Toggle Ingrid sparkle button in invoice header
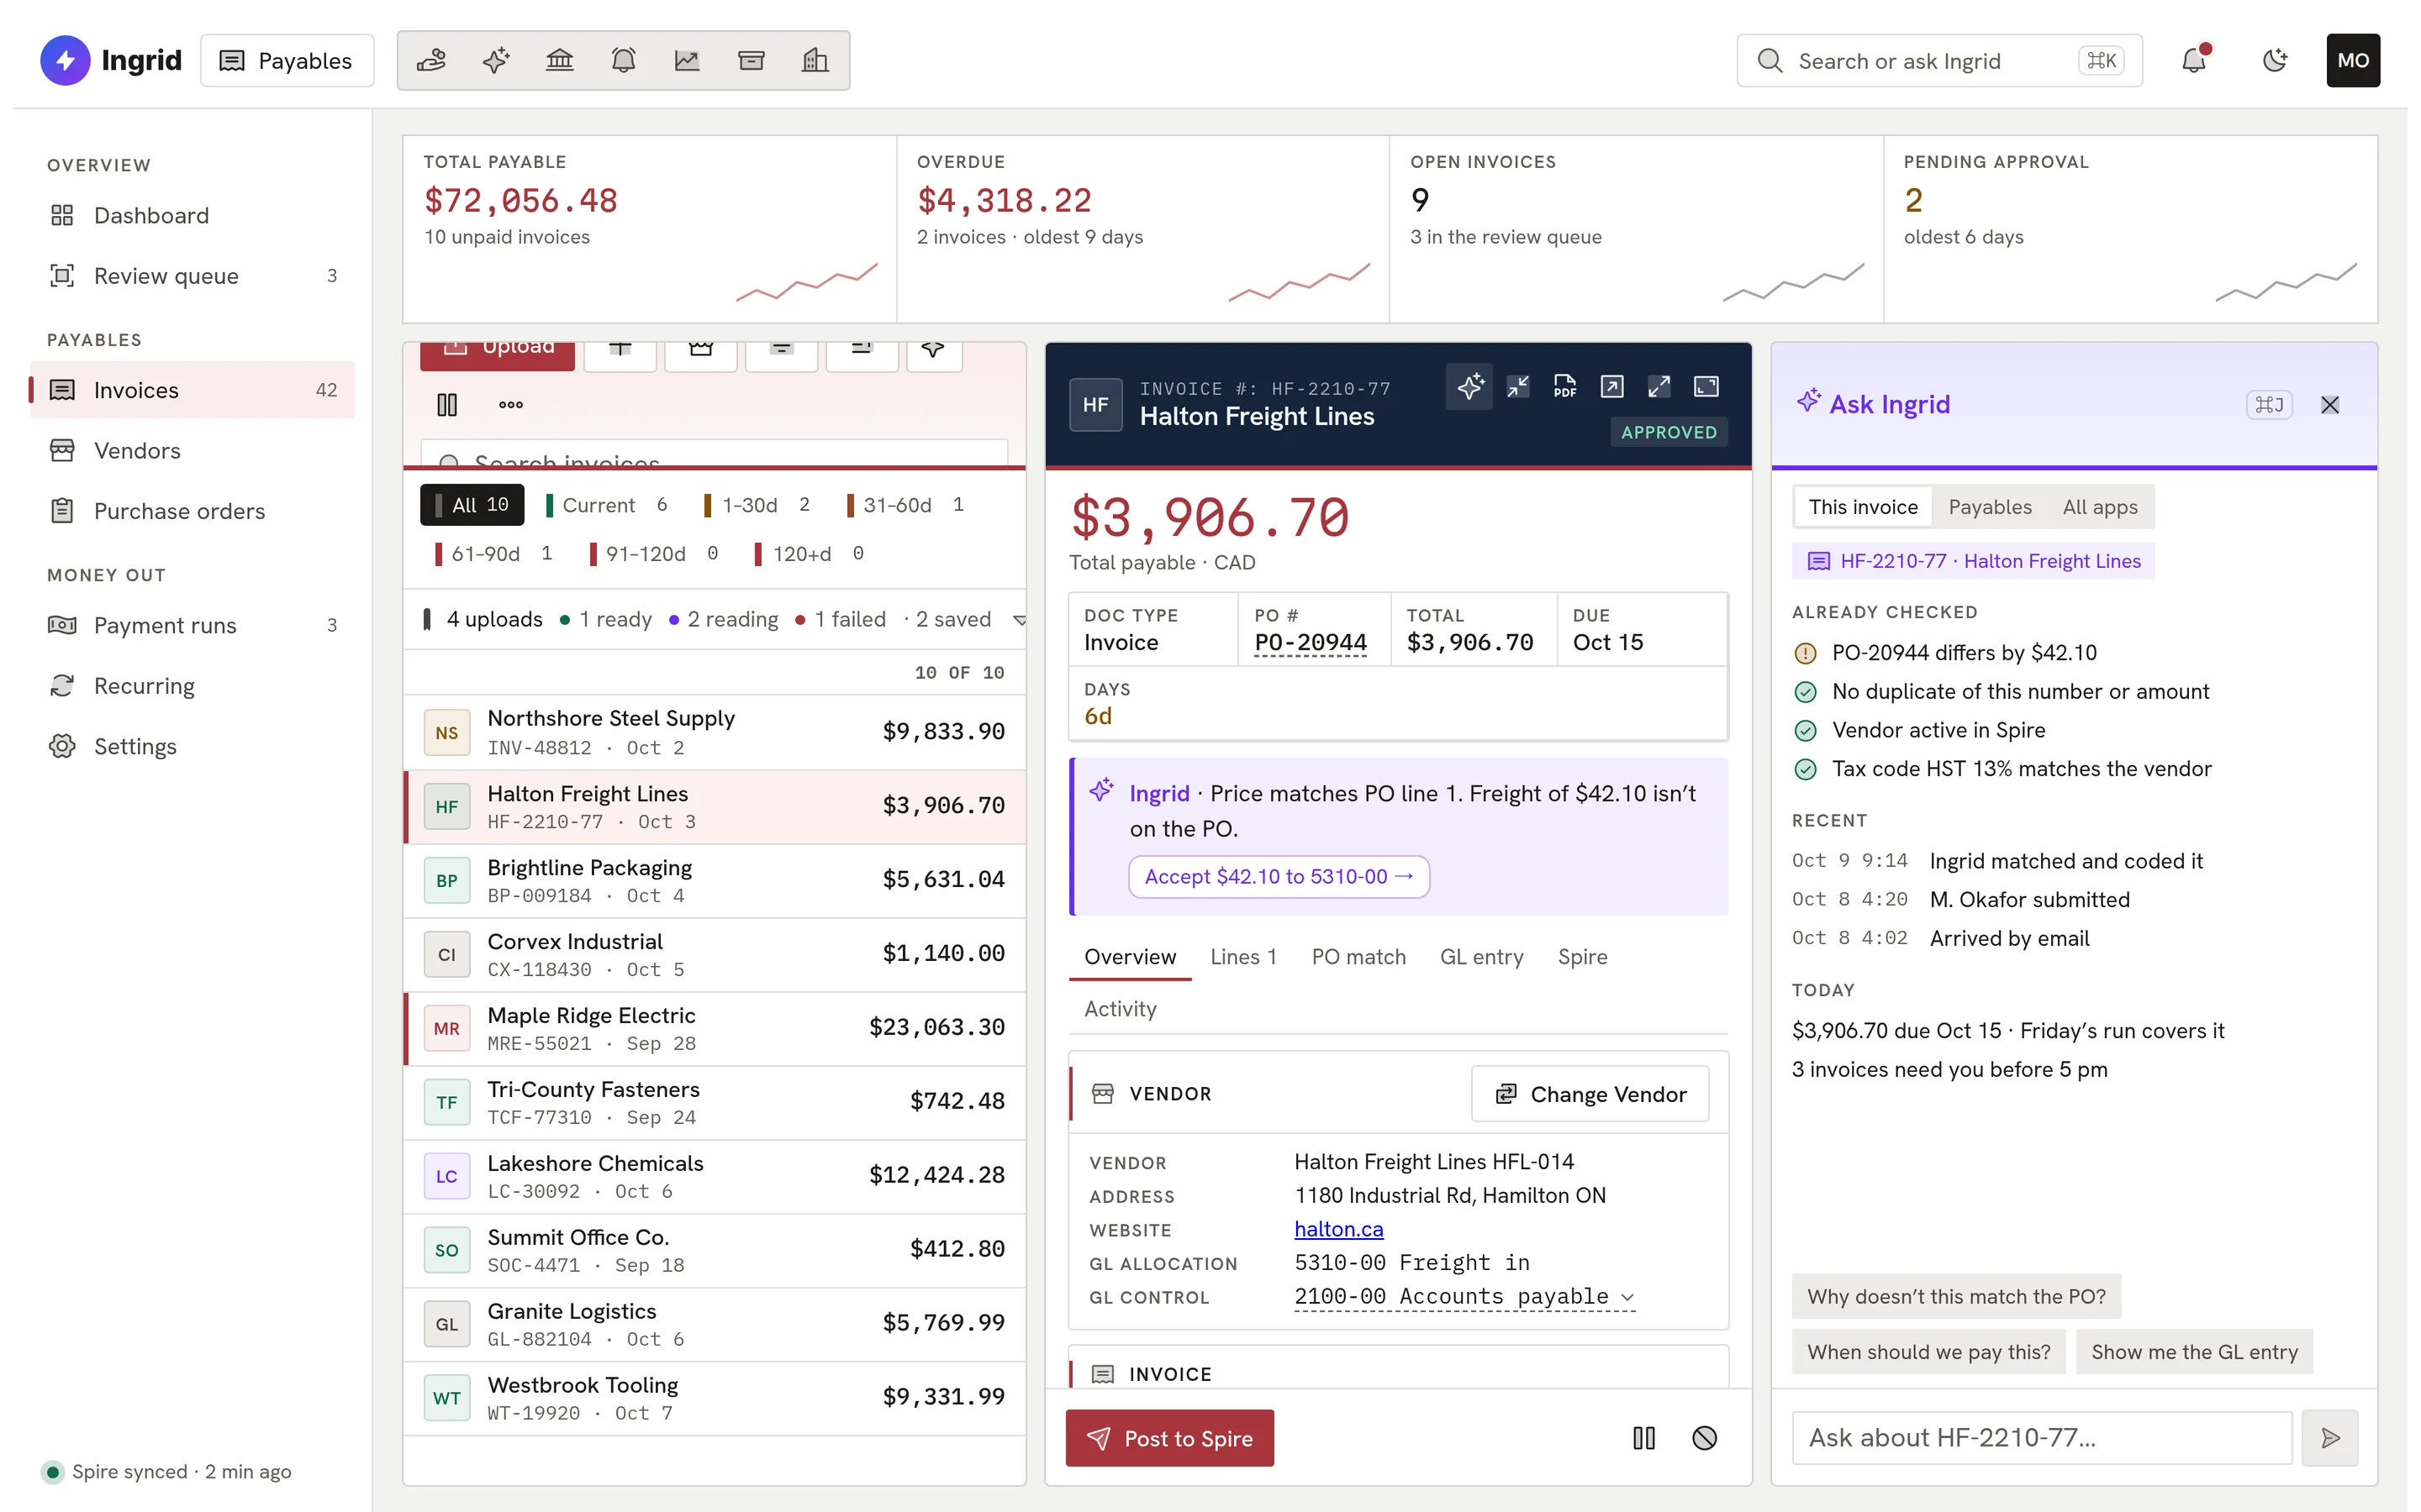Viewport: 2421px width, 1512px height. pyautogui.click(x=1469, y=386)
